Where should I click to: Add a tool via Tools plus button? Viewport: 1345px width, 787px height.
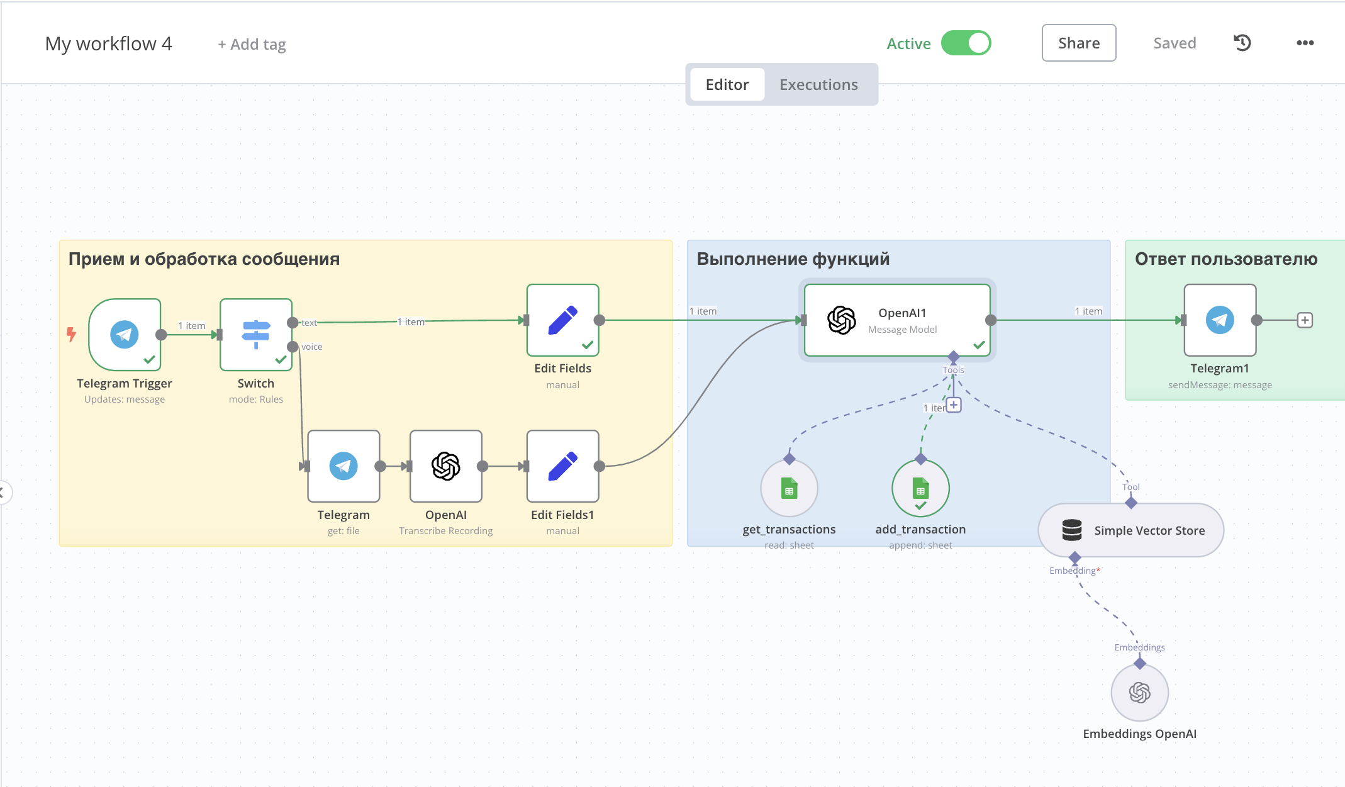(x=954, y=405)
